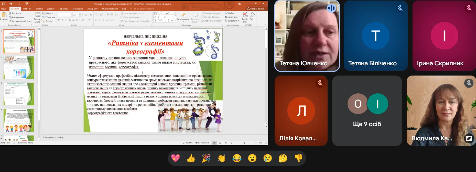Switch to slide sorter view
The width and height of the screenshot is (476, 172).
(220, 143)
